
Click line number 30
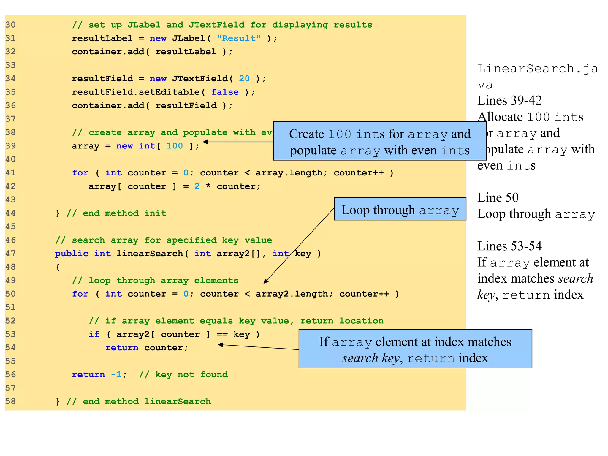[x=10, y=25]
